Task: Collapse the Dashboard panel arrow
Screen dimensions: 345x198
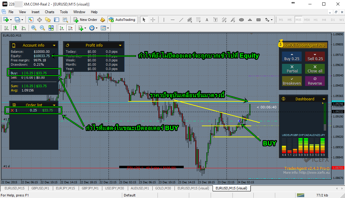Action: (324, 99)
